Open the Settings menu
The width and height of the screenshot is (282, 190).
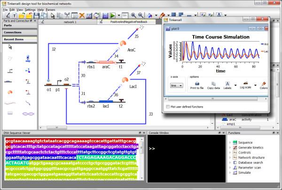pyautogui.click(x=30, y=9)
